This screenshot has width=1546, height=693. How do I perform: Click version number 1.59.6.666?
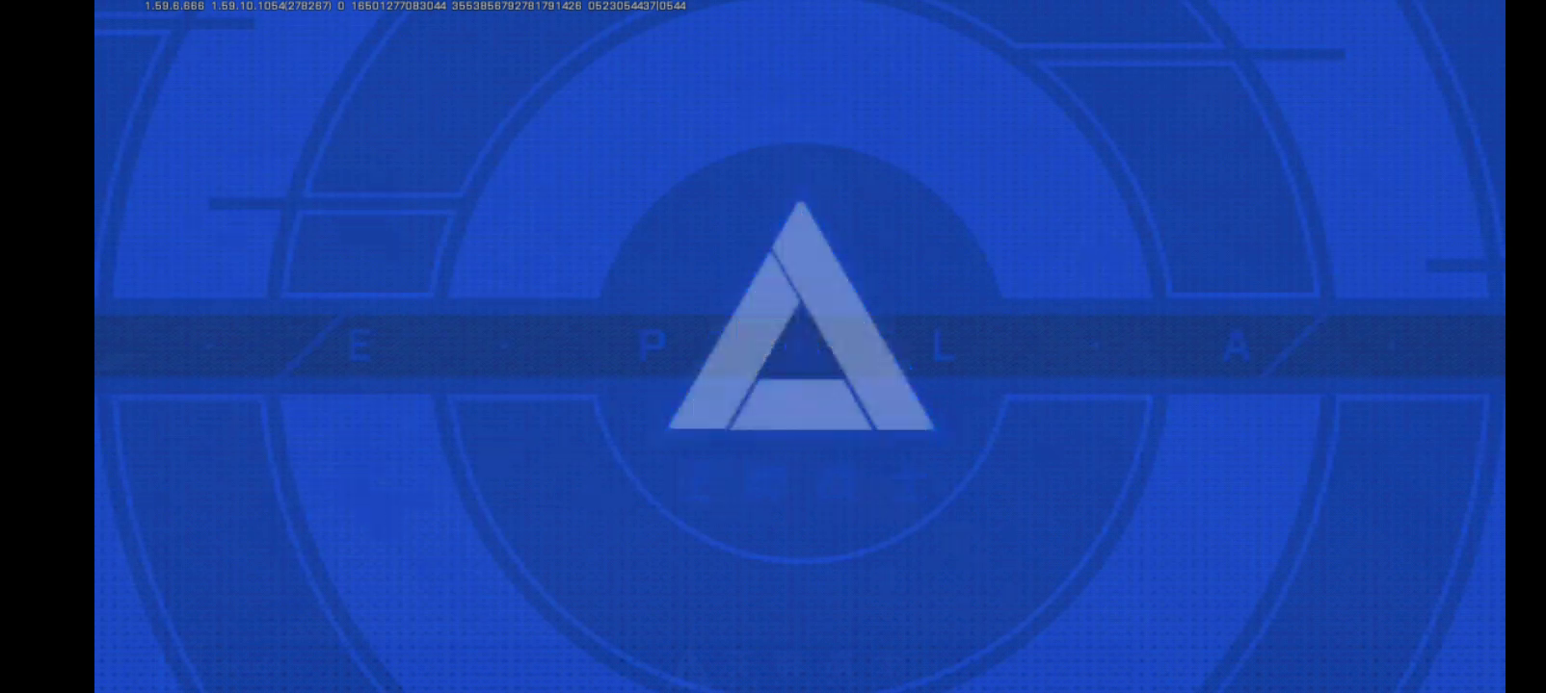(174, 6)
